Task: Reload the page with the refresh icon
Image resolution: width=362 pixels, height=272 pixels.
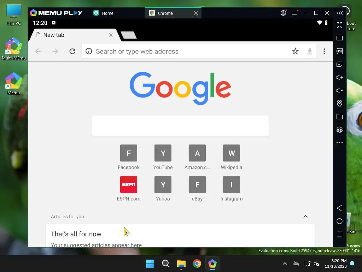Action: pyautogui.click(x=72, y=51)
